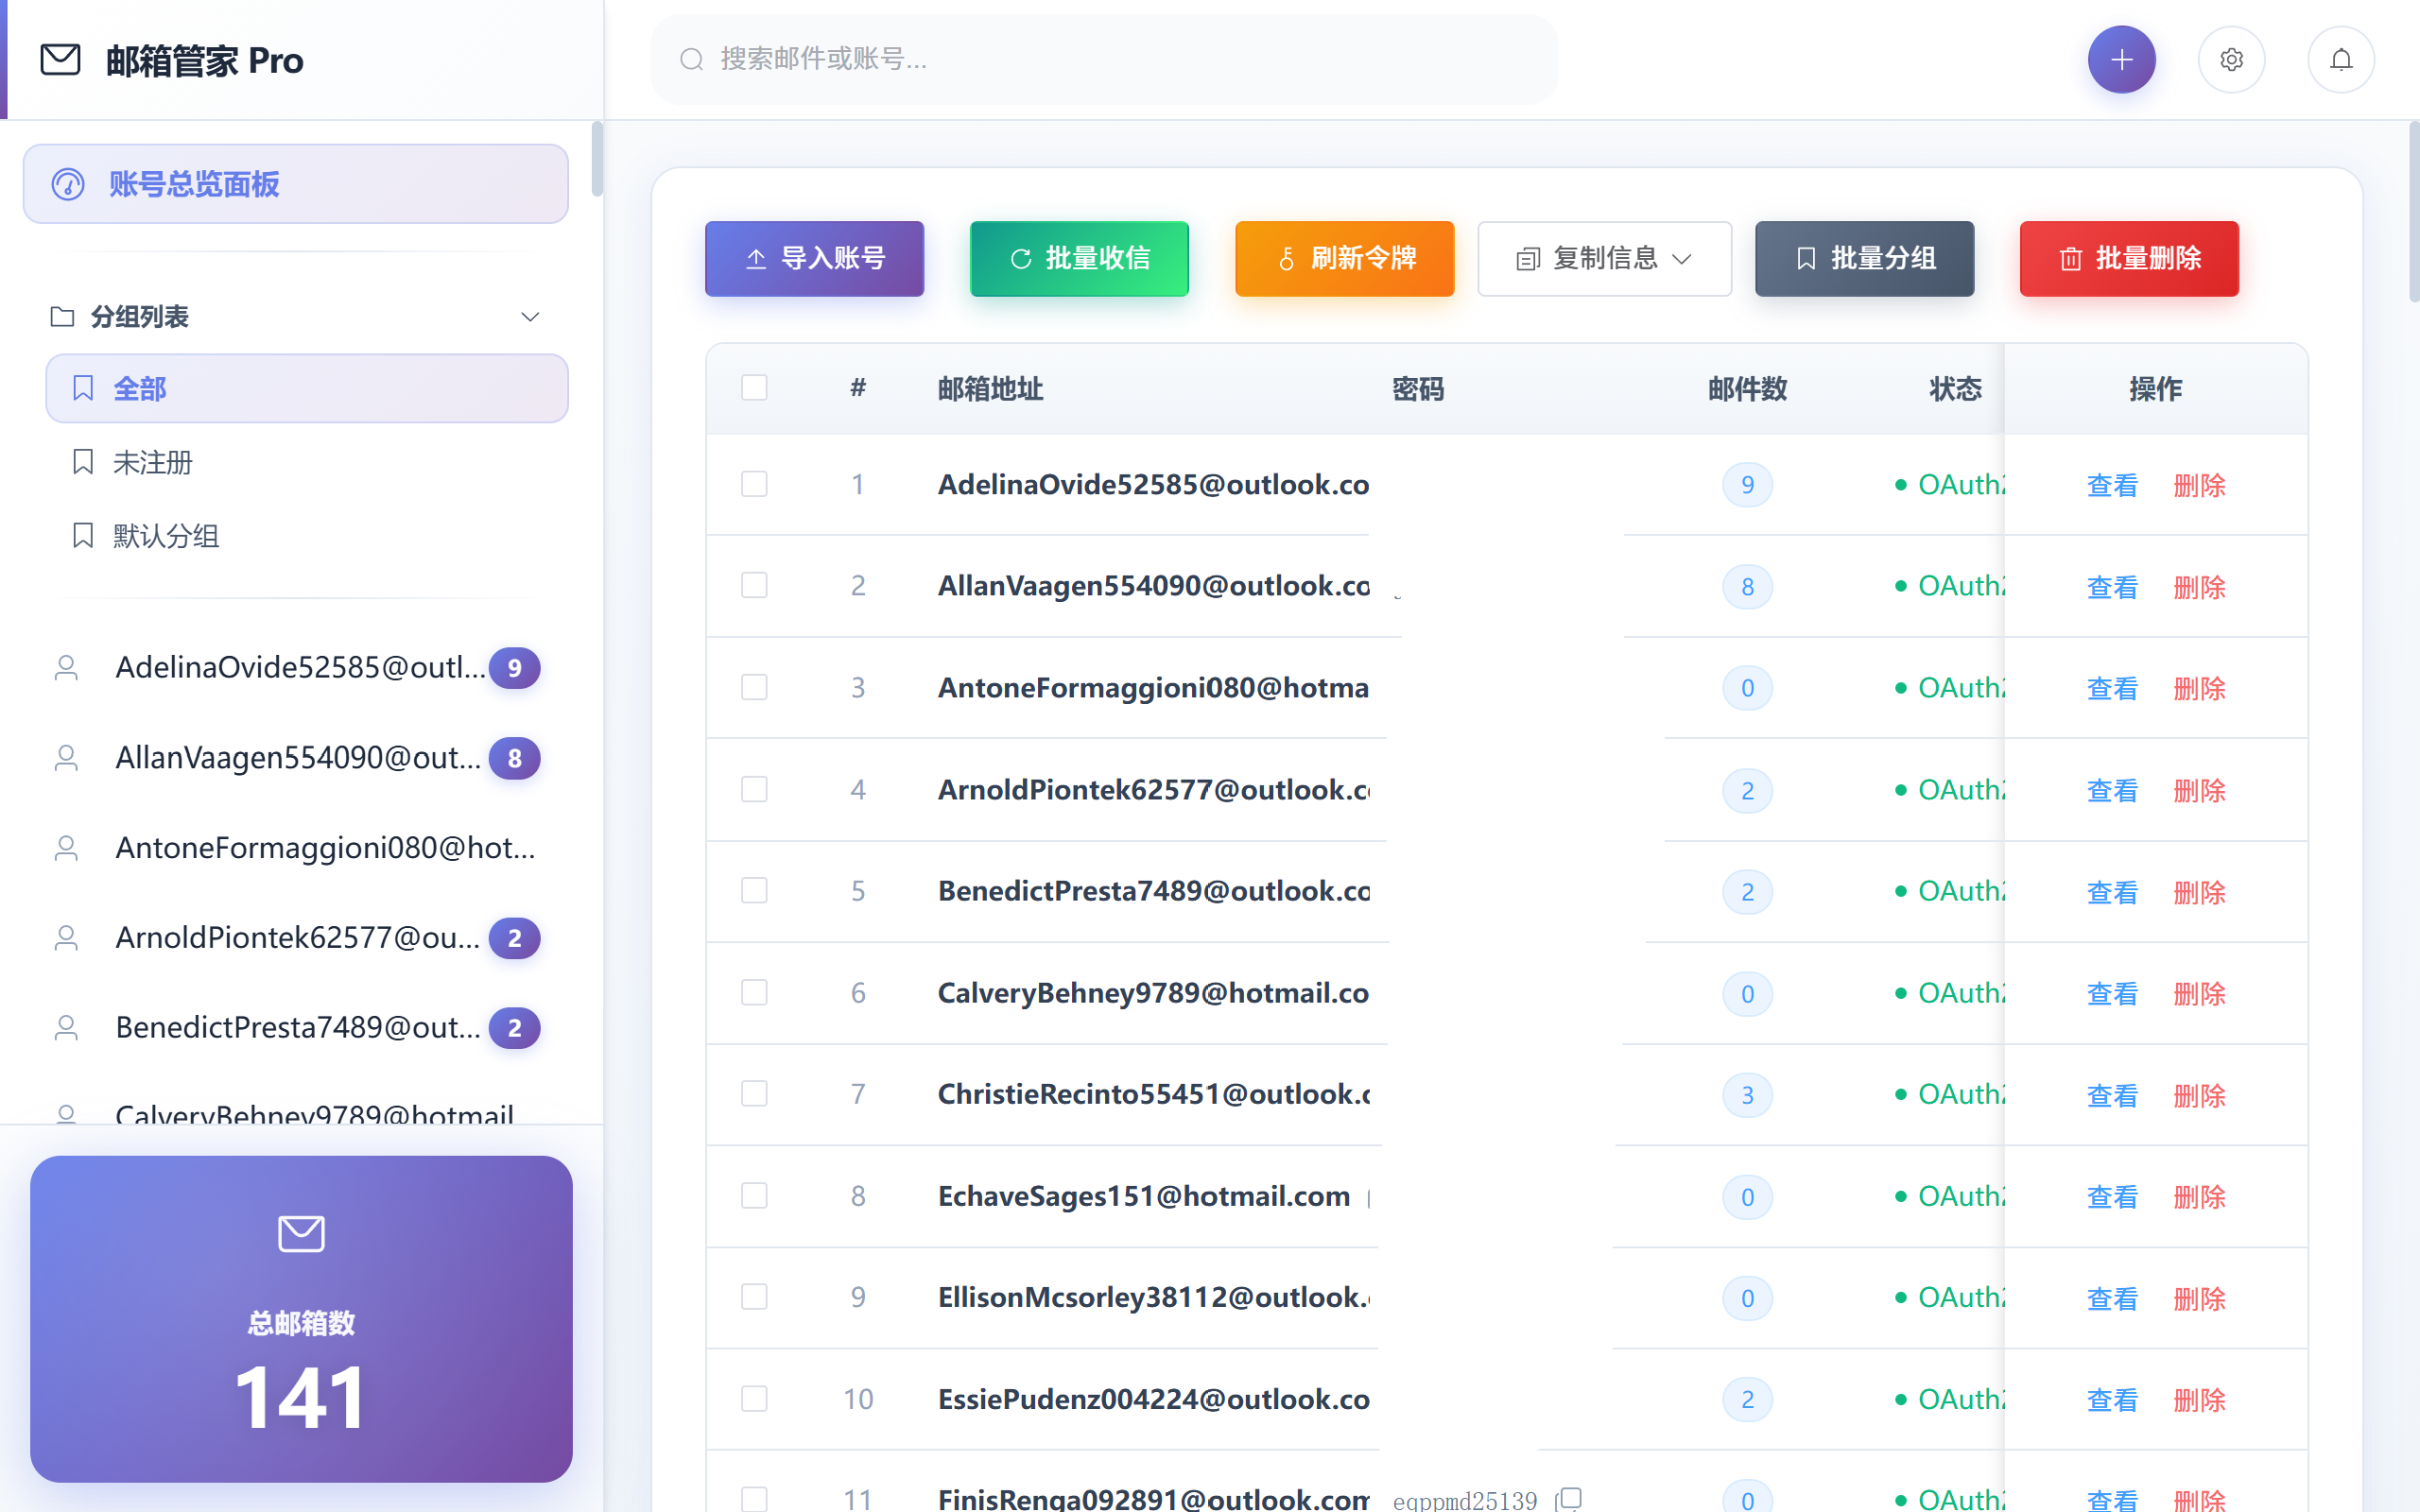The height and width of the screenshot is (1512, 2420).
Task: Select the 全部 group
Action: (x=307, y=388)
